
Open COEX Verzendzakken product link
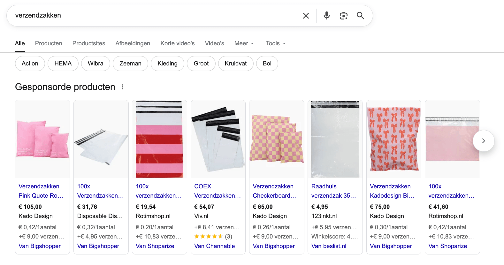pyautogui.click(x=218, y=191)
